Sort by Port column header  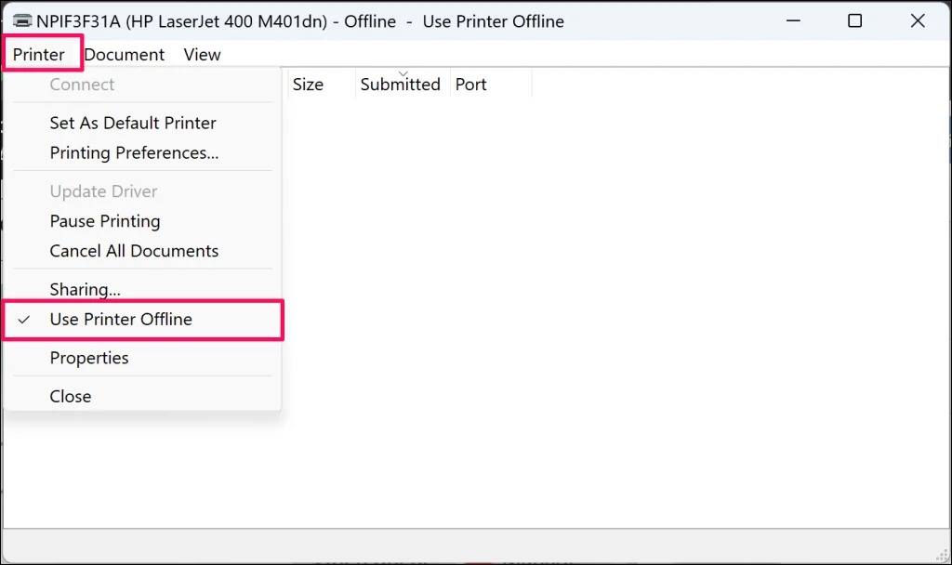491,84
